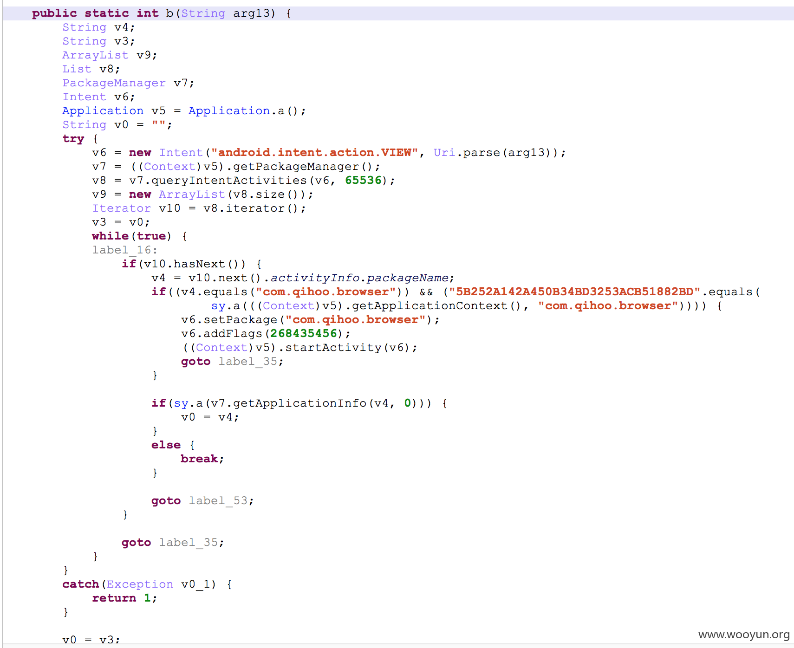This screenshot has width=794, height=648.
Task: Click the 'List v8;' declaration
Action: tap(91, 69)
